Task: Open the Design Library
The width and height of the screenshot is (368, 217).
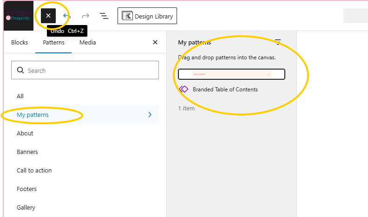Action: pyautogui.click(x=147, y=16)
